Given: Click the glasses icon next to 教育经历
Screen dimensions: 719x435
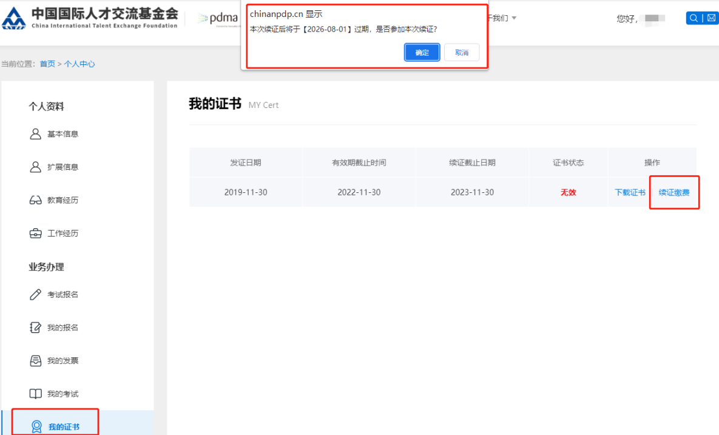Looking at the screenshot, I should click(x=36, y=200).
